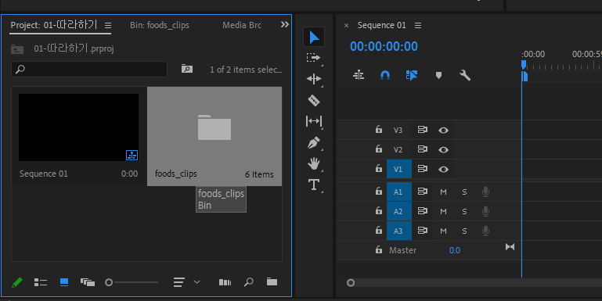Select the Slip tool

pyautogui.click(x=314, y=121)
